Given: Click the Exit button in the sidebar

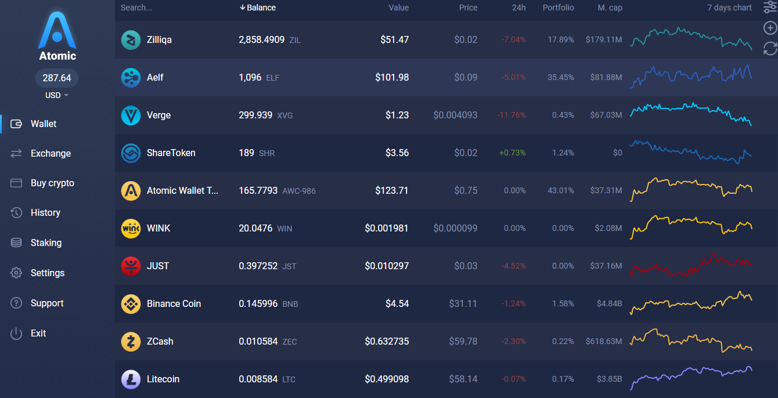Looking at the screenshot, I should point(38,334).
